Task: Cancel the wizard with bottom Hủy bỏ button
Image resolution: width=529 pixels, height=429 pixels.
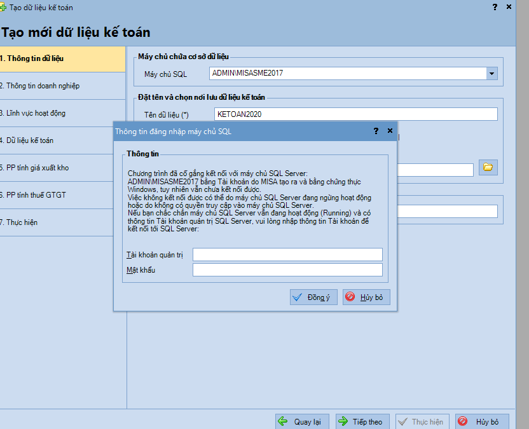Action: point(481,421)
